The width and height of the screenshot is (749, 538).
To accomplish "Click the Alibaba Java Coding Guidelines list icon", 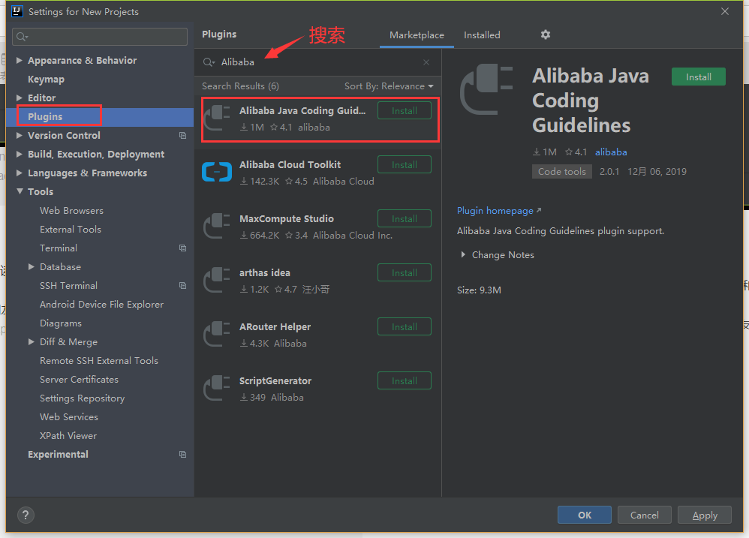I will click(217, 118).
